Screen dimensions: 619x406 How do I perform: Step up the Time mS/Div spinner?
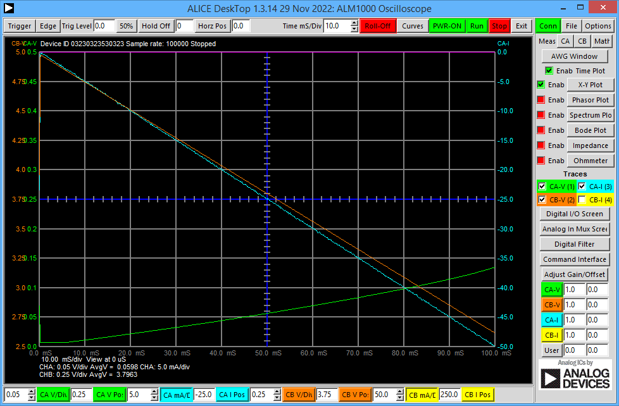pos(353,23)
